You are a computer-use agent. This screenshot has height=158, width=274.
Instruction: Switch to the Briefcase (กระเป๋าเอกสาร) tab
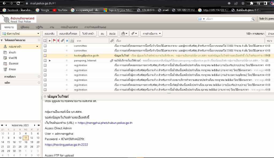tap(69, 27)
